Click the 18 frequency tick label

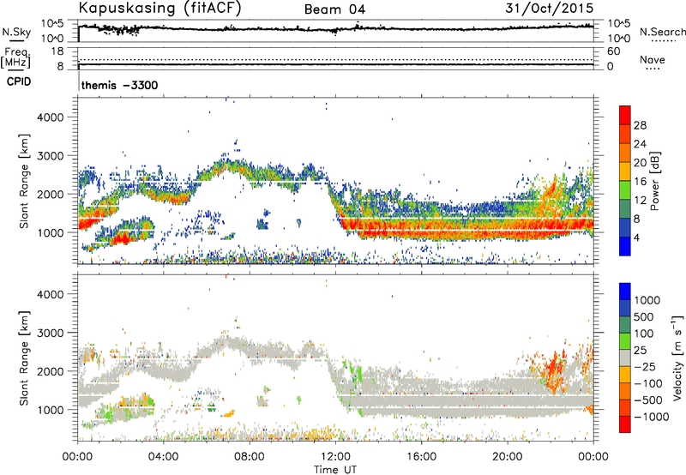[57, 51]
